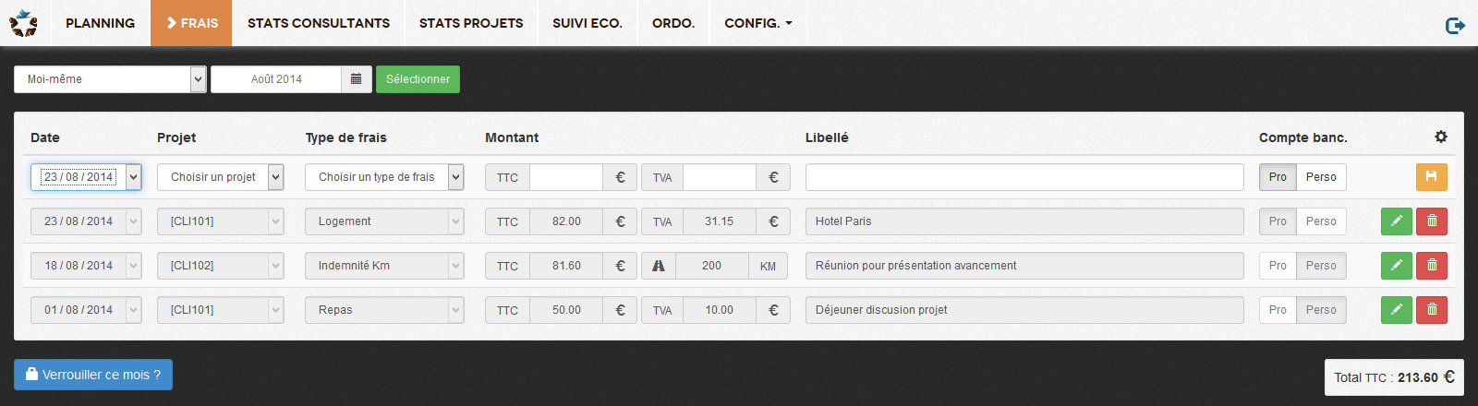
Task: Click Verrouiller ce mois button
Action: coord(93,375)
